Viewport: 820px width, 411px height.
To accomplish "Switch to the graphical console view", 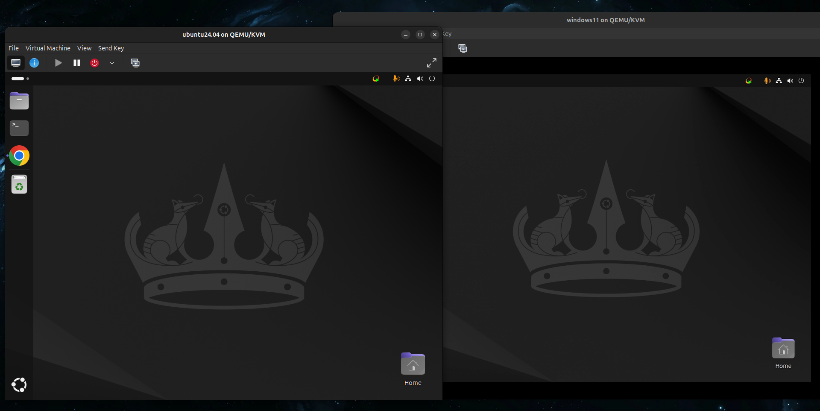I will click(x=15, y=63).
